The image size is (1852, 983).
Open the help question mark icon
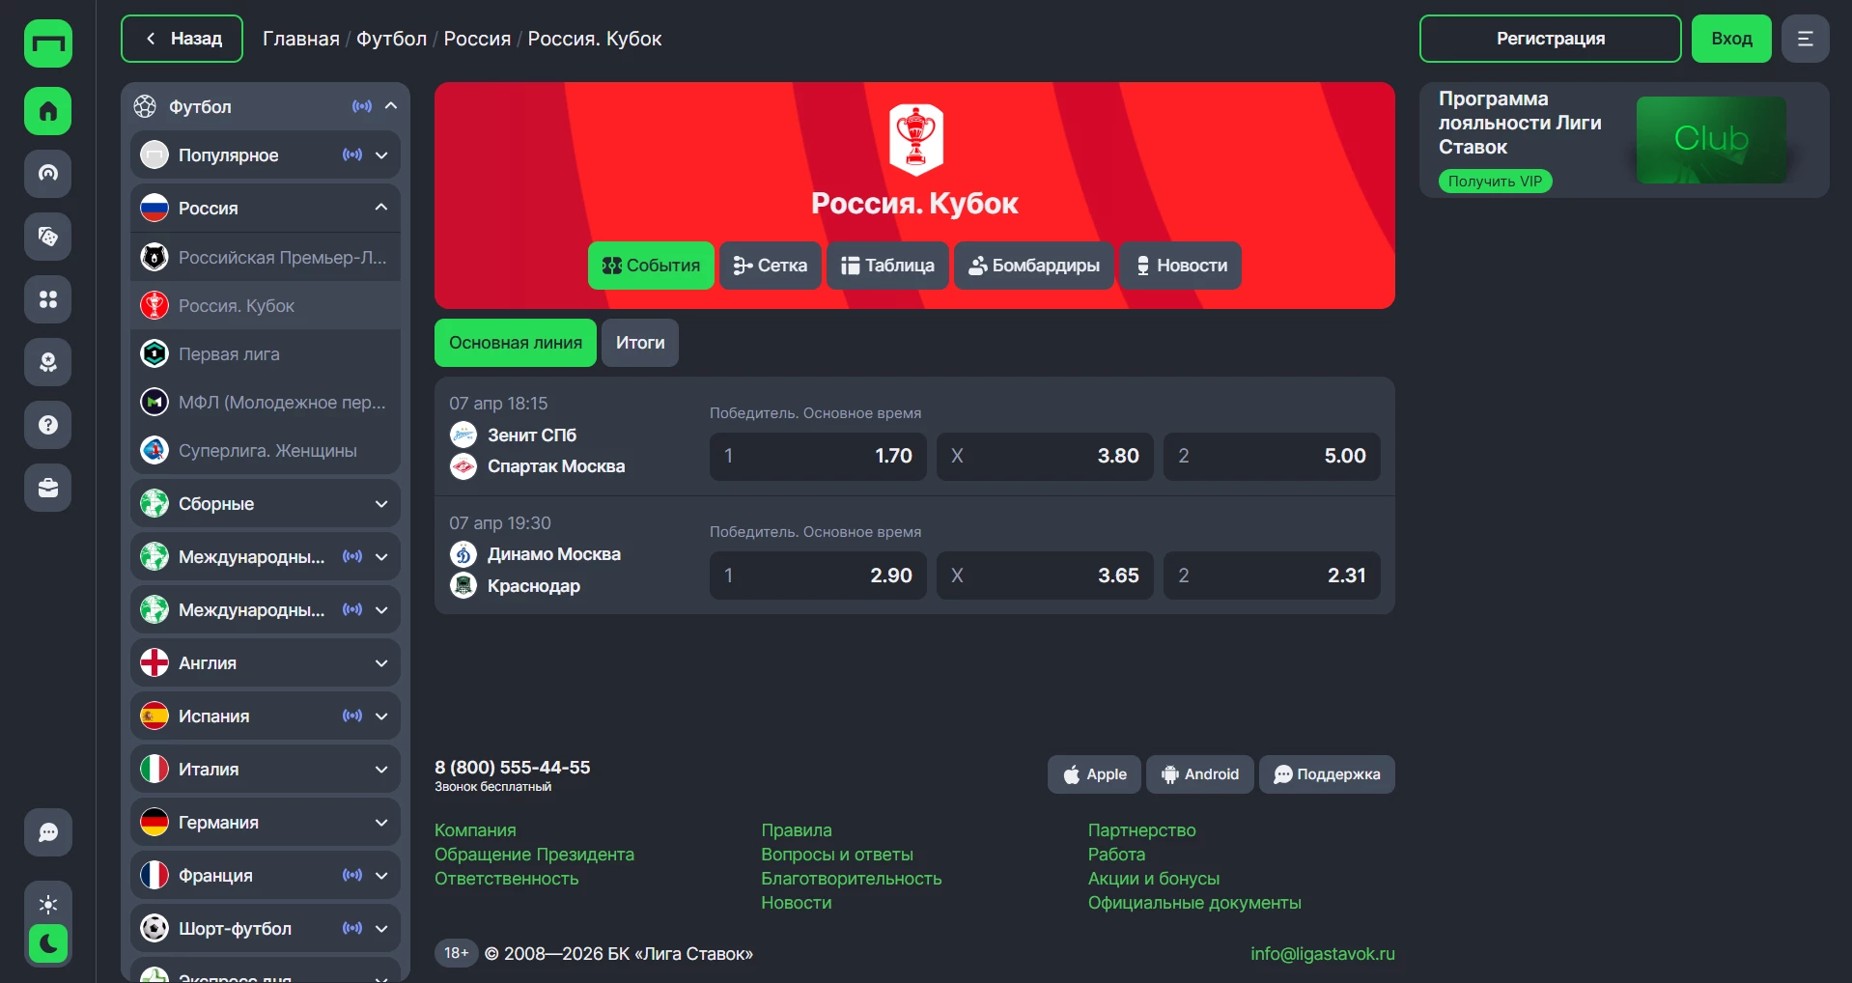[x=48, y=425]
